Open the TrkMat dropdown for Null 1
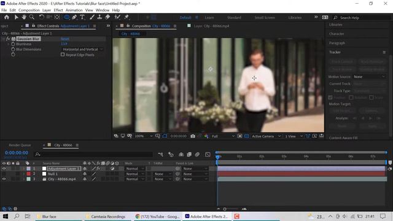This screenshot has width=393, height=221. pos(163,174)
